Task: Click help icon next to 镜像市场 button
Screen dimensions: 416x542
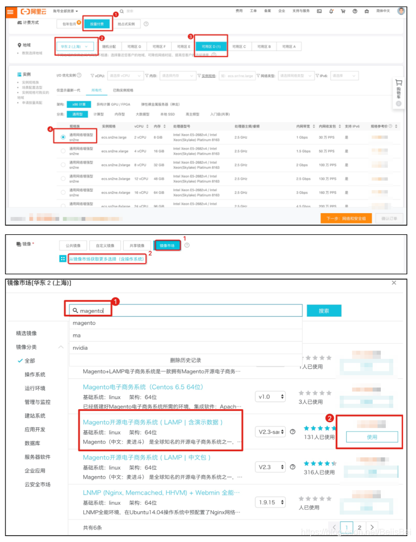Action: pos(187,245)
